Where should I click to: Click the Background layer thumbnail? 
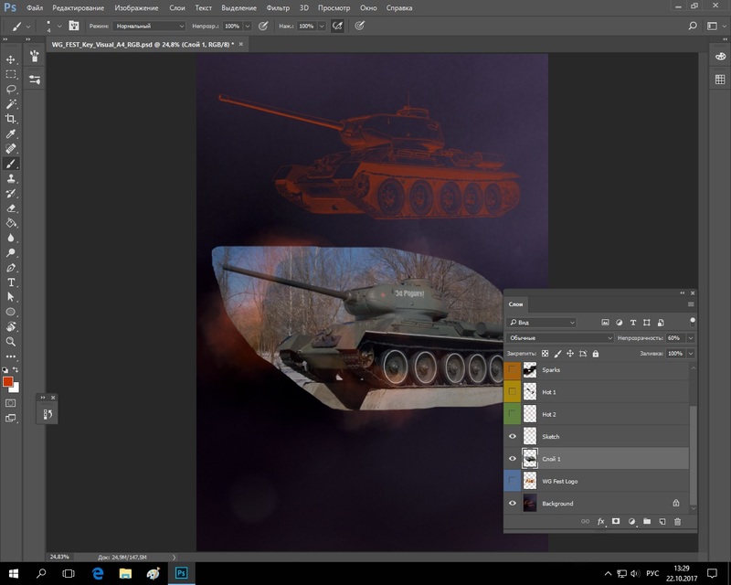[x=530, y=504]
